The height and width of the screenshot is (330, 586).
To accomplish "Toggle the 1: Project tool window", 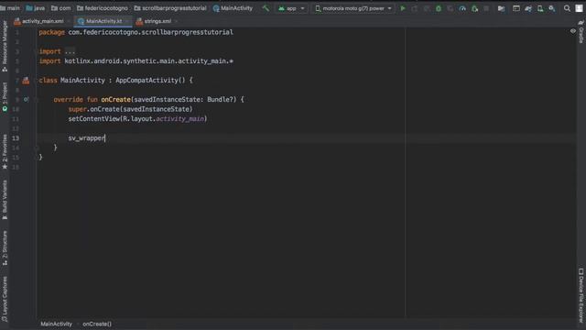I will (x=5, y=96).
